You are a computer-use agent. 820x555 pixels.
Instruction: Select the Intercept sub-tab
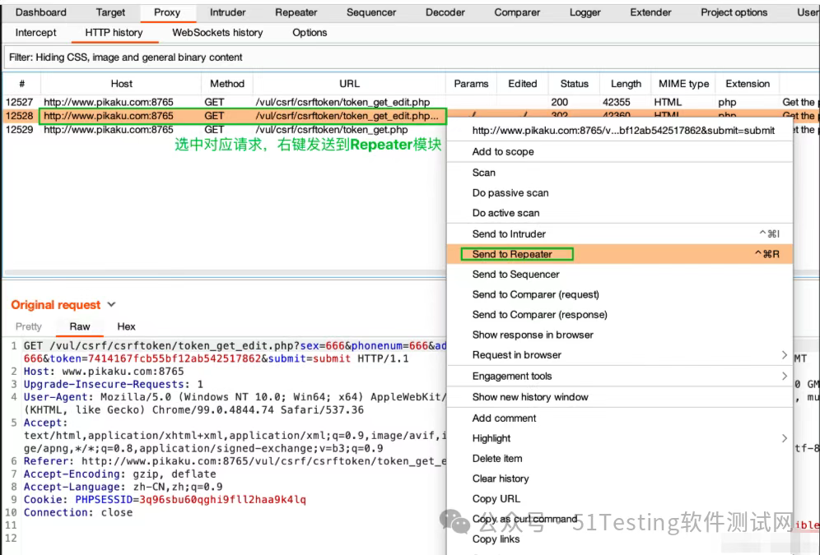(35, 32)
